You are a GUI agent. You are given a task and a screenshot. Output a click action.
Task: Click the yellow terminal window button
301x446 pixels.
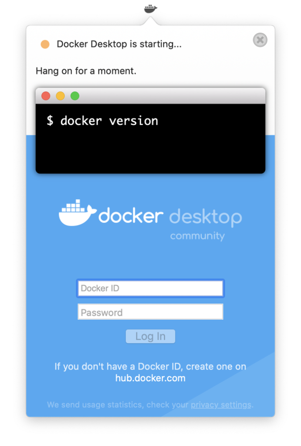click(x=60, y=96)
